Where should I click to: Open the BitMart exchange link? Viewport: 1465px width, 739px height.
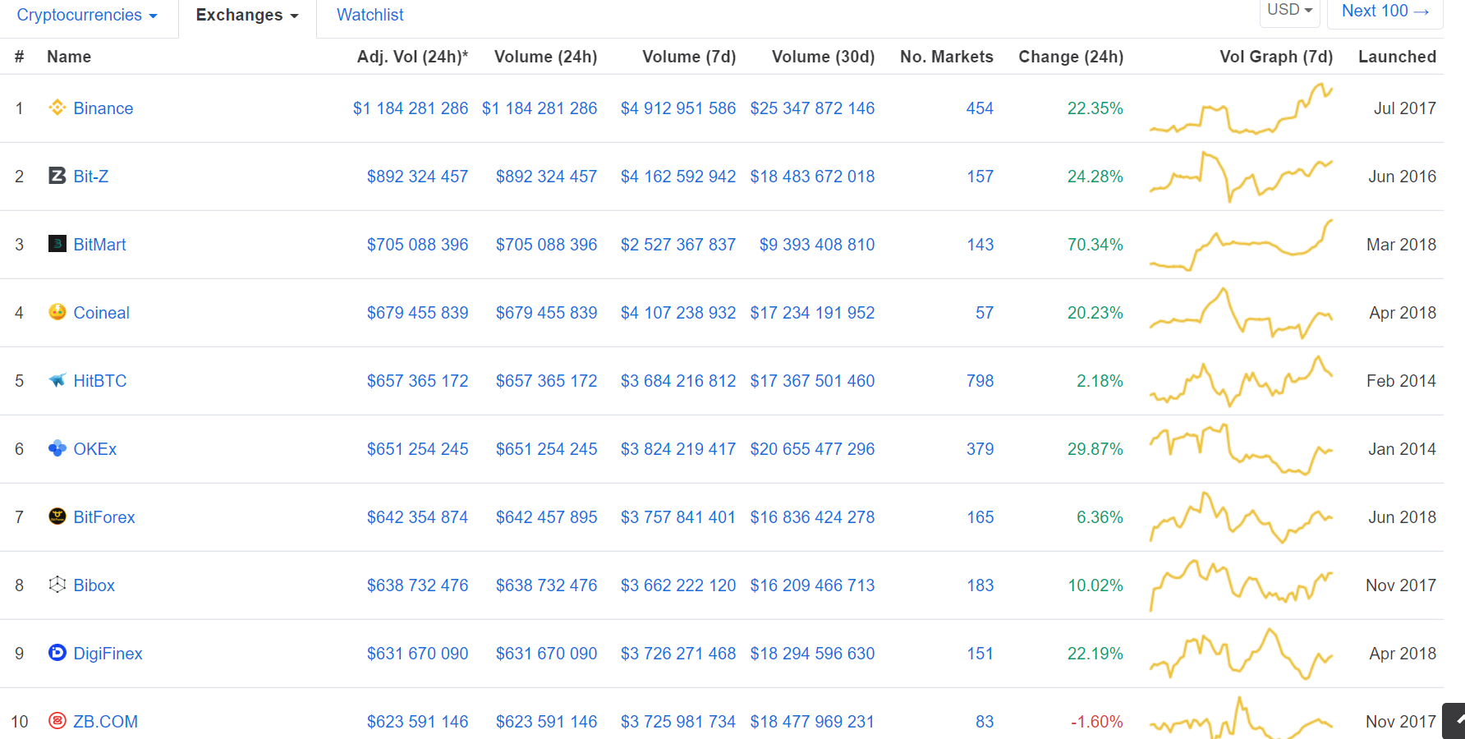pos(99,245)
